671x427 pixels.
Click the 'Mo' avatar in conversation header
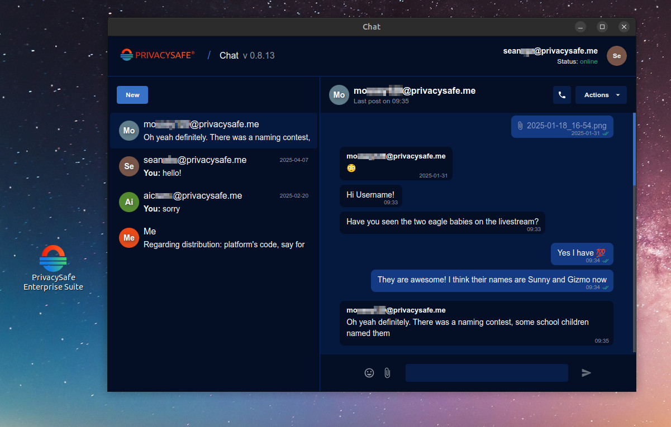coord(339,95)
